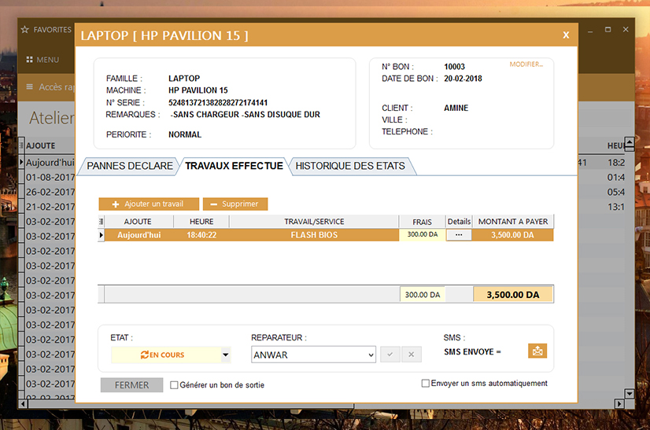The width and height of the screenshot is (650, 430).
Task: Click Ajouter un travail button
Action: coord(149,204)
